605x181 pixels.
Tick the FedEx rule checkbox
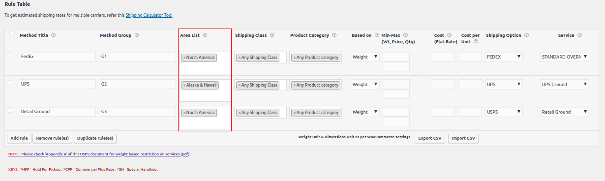coord(9,55)
